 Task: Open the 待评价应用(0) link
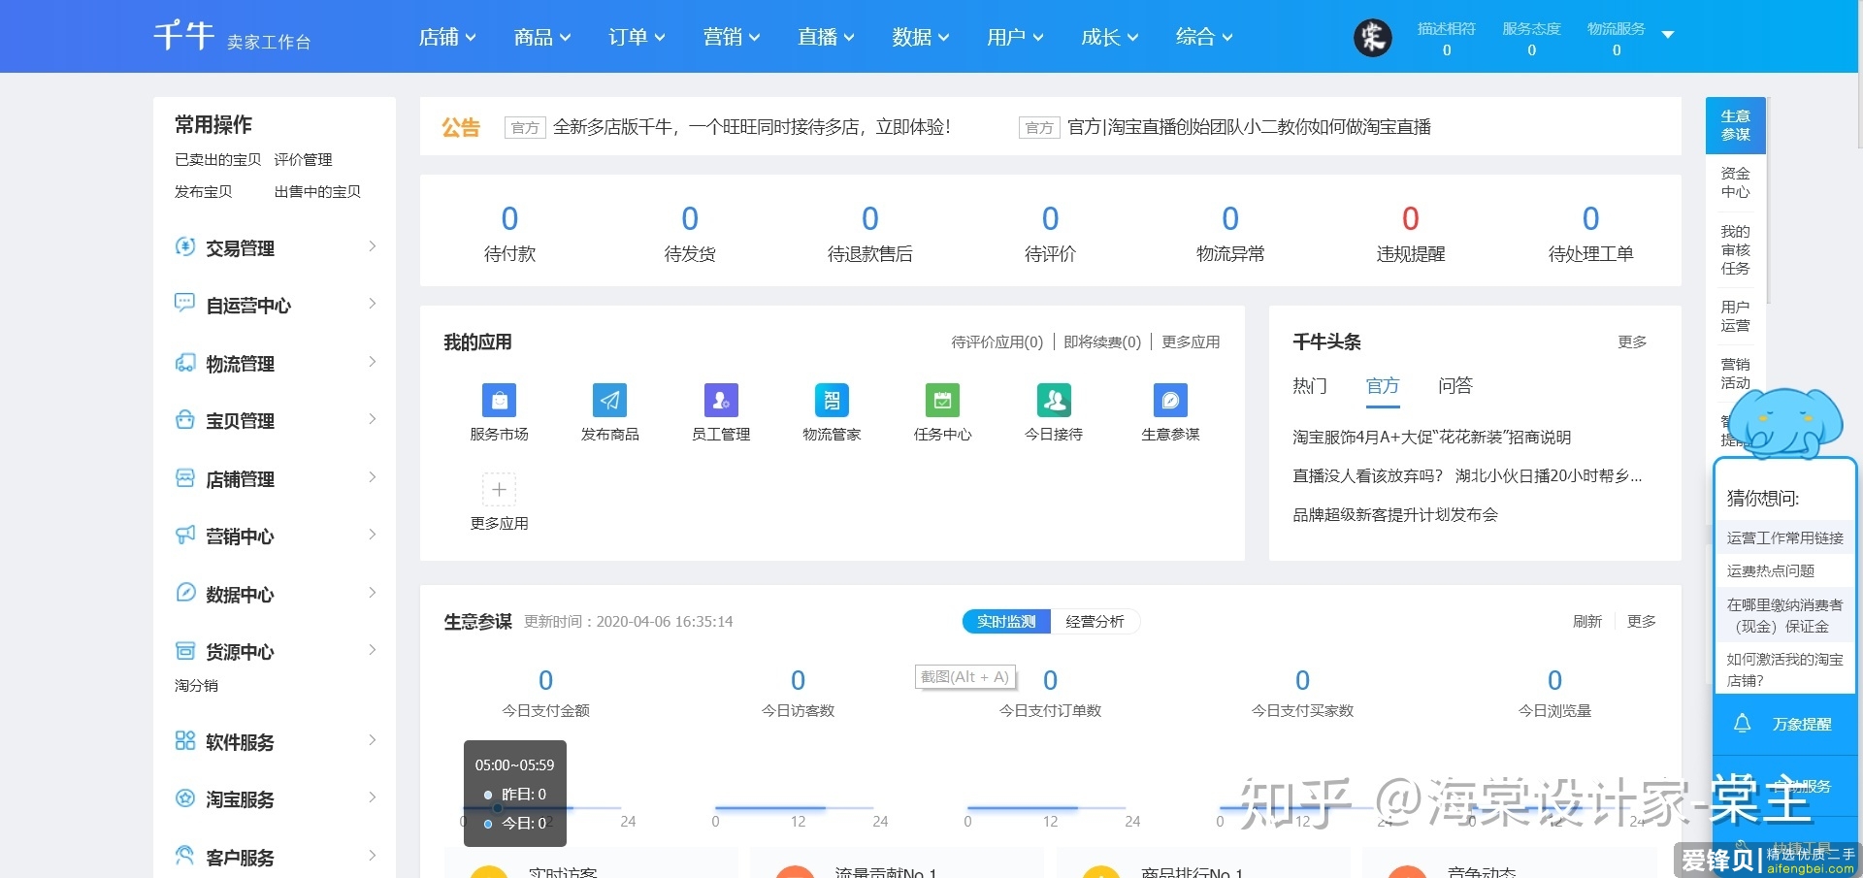(x=997, y=341)
